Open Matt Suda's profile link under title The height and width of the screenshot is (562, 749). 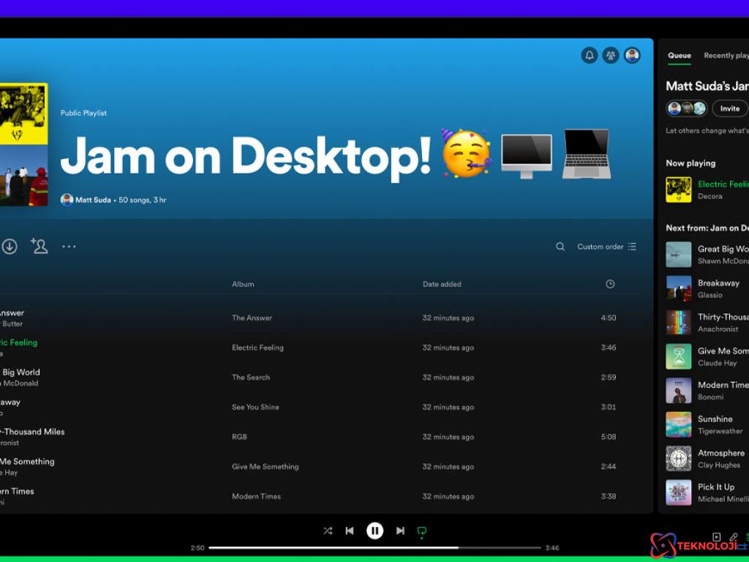(93, 200)
